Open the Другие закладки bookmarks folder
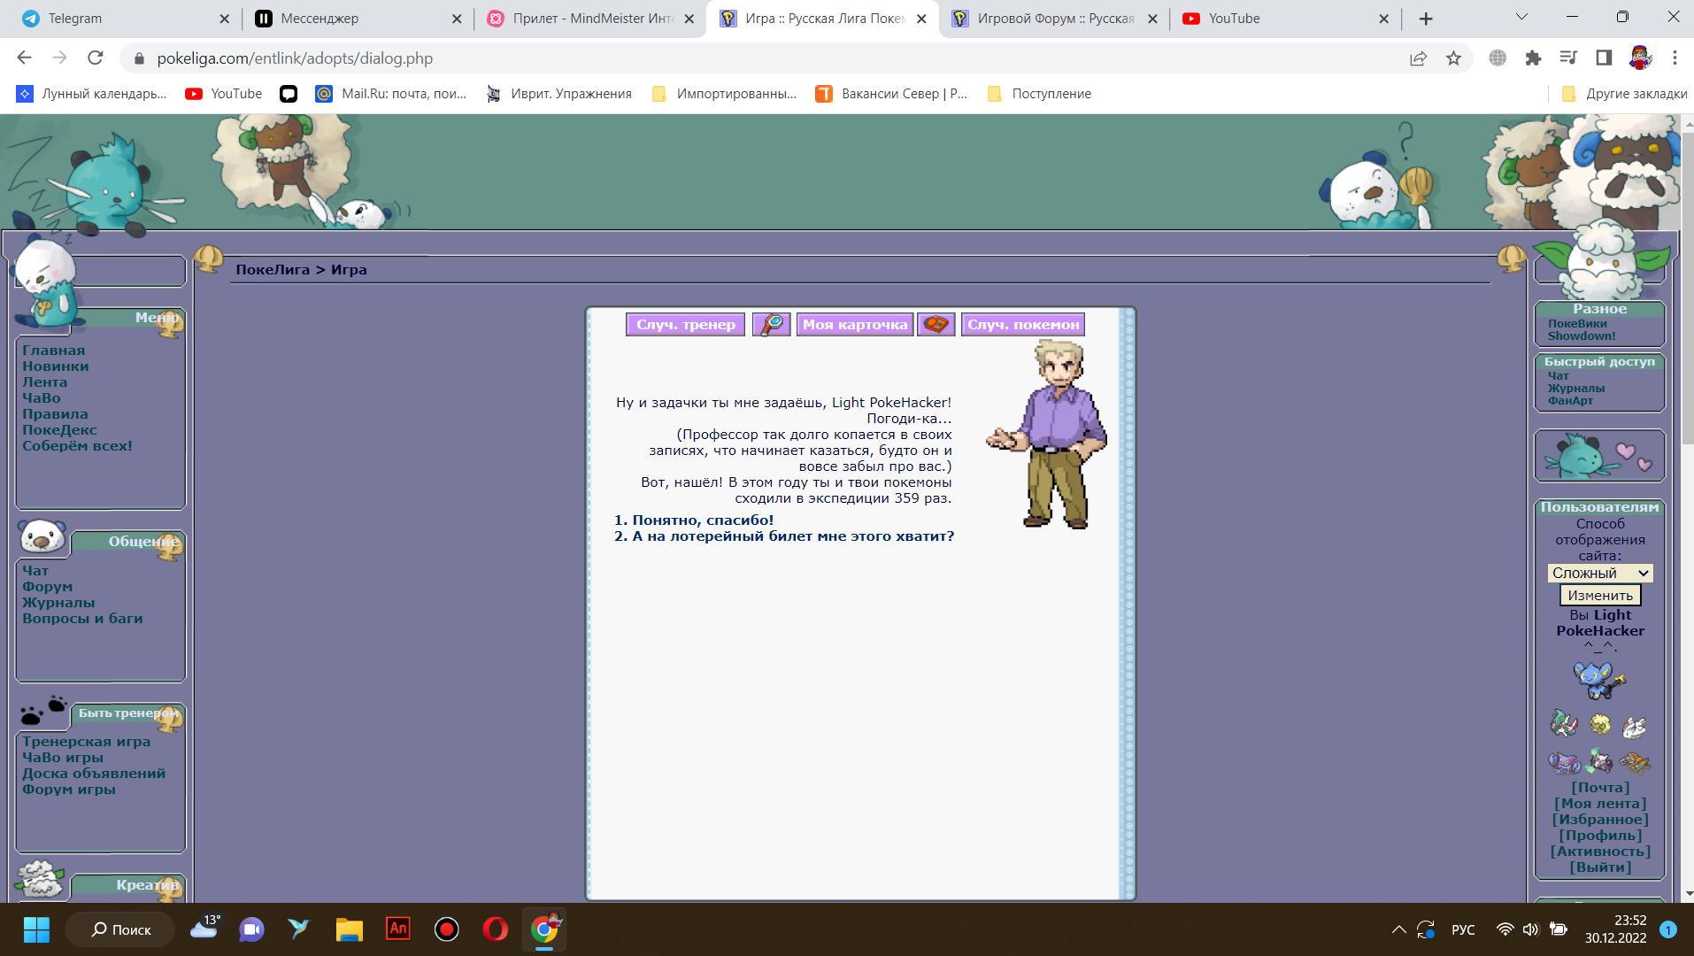The width and height of the screenshot is (1694, 956). (1624, 94)
